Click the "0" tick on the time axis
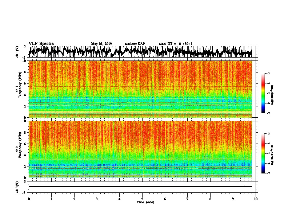Screen dimensions: 288x223 pos(29,199)
